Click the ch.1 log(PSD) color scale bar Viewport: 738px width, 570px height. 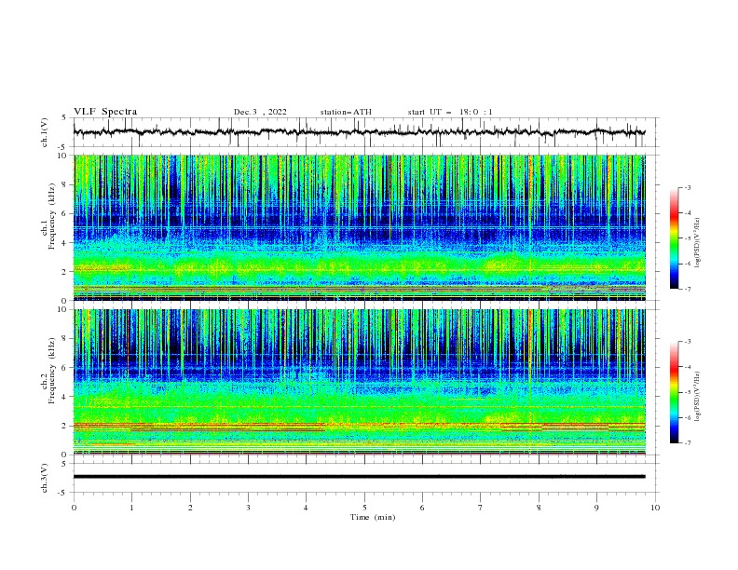click(675, 238)
